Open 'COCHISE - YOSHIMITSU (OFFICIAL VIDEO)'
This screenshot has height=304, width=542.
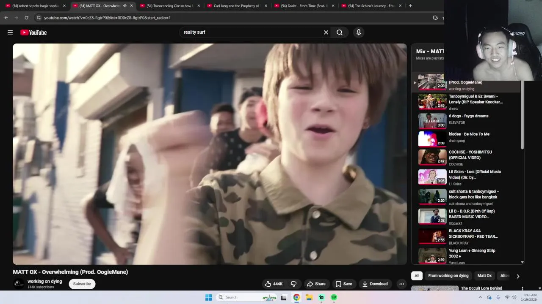click(x=470, y=155)
